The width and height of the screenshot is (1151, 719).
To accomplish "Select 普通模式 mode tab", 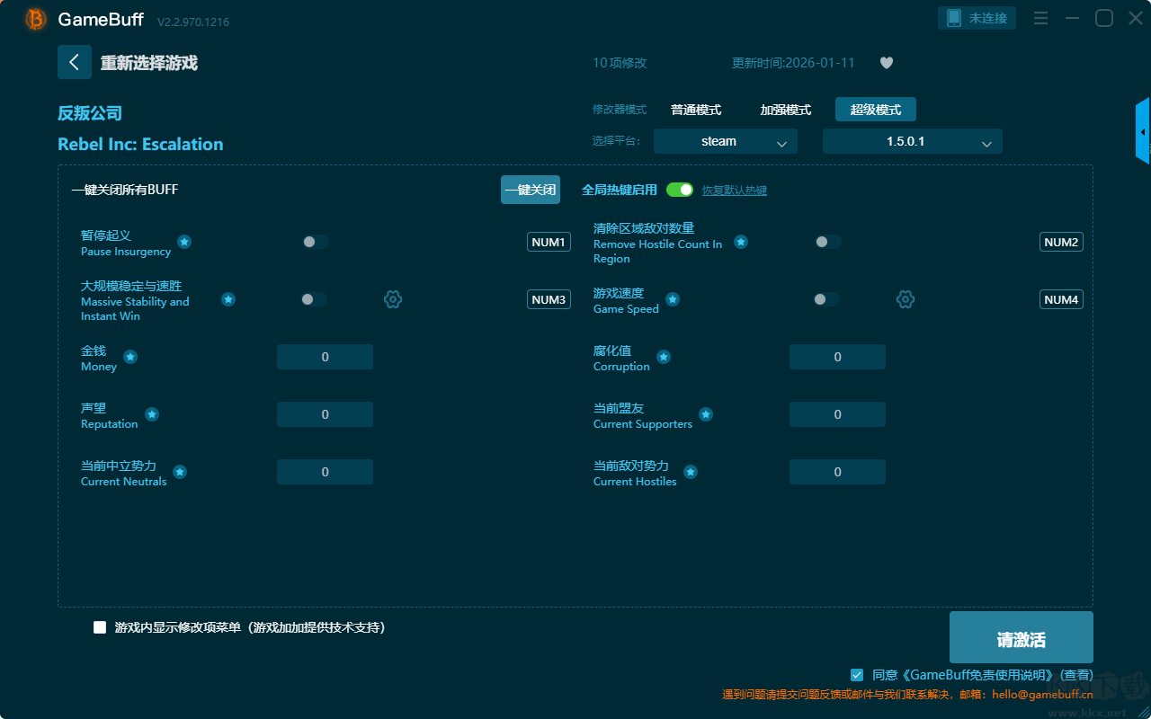I will (x=696, y=110).
